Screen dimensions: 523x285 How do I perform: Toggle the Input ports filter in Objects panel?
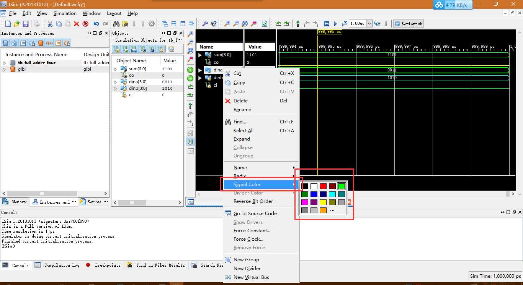(x=117, y=49)
